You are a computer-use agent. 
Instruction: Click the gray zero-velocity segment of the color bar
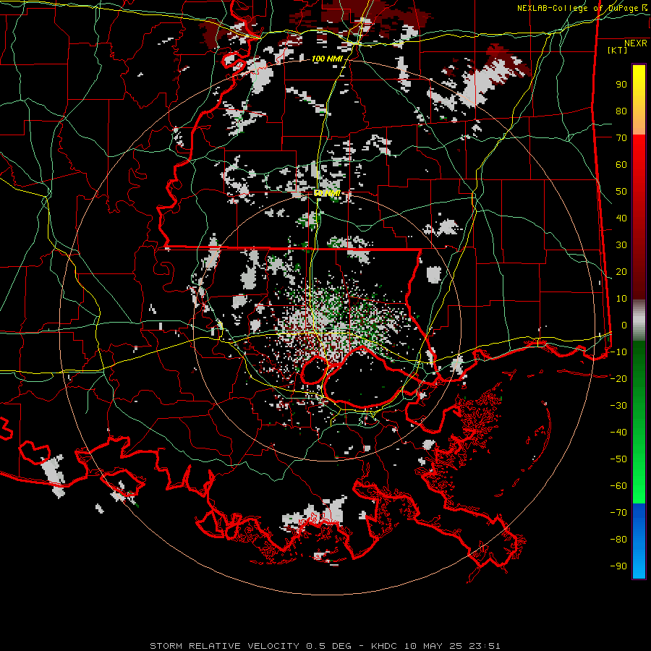639,320
